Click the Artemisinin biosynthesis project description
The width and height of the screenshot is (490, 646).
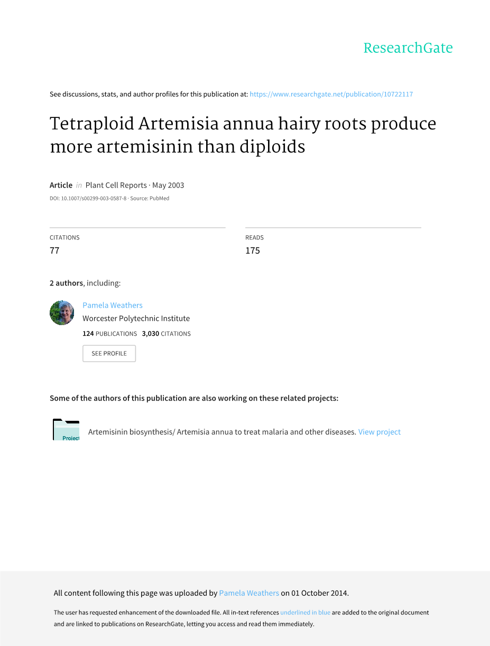click(222, 432)
